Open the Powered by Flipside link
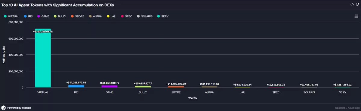This screenshot has width=361, height=111. click(x=20, y=108)
